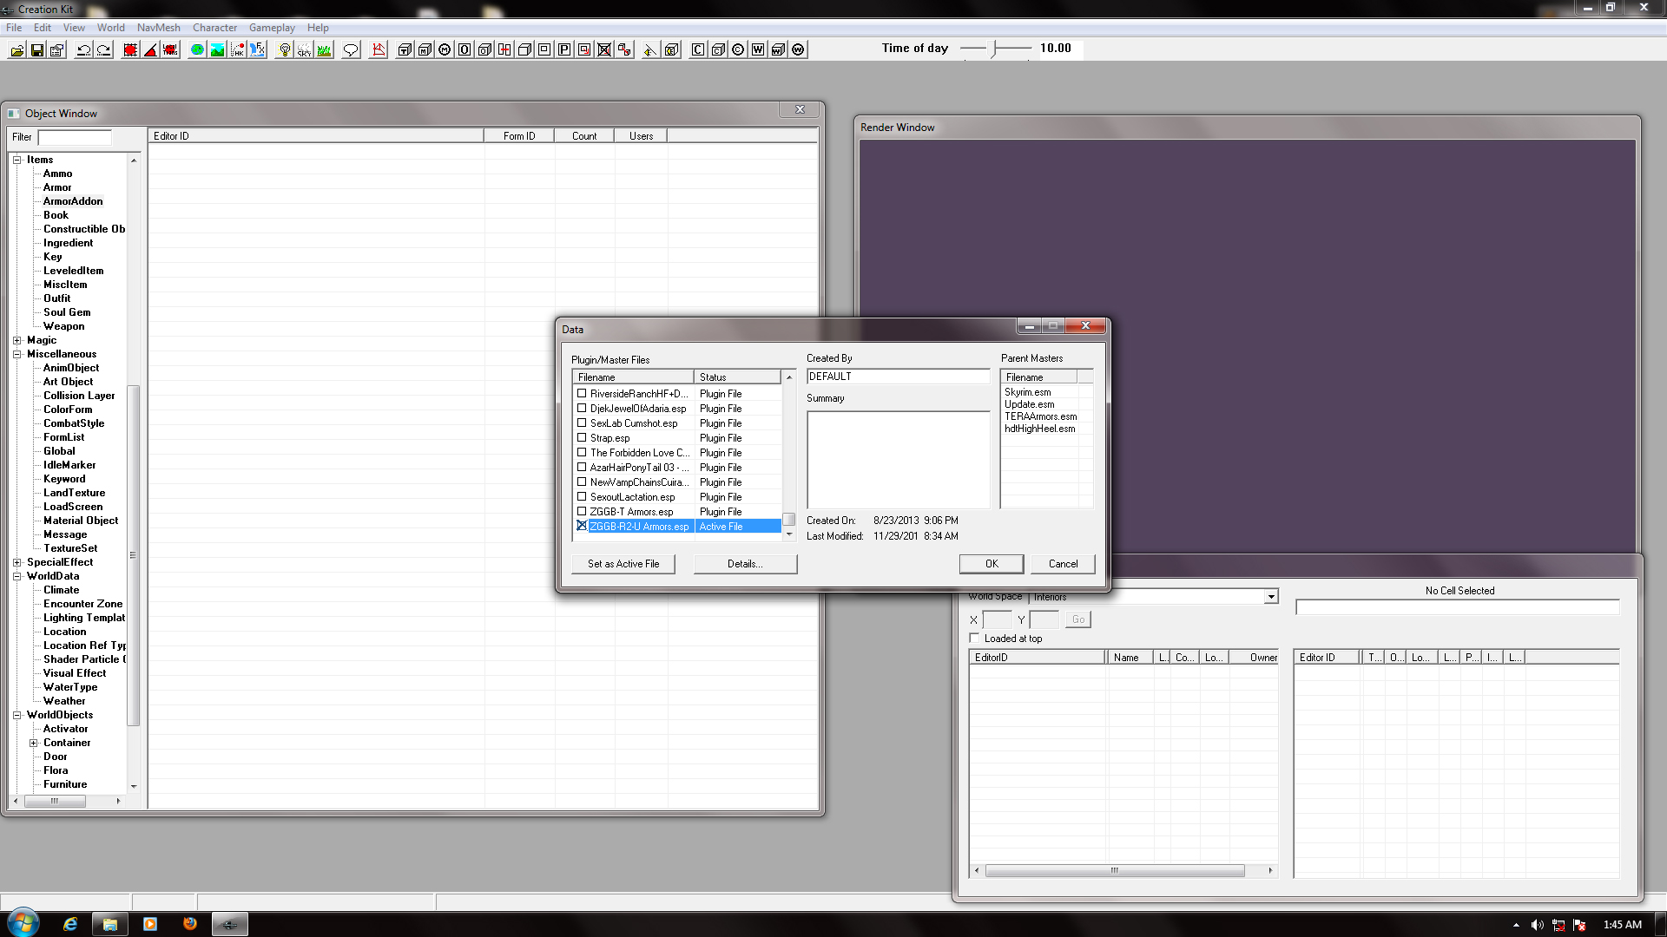
Task: Toggle Loaded at top checkbox
Action: coord(974,639)
